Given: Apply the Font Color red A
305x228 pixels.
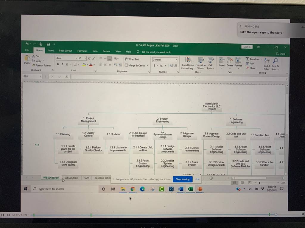Looking at the screenshot, I should click(91, 65).
